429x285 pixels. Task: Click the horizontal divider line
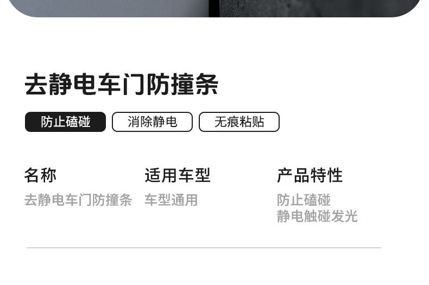pos(204,248)
